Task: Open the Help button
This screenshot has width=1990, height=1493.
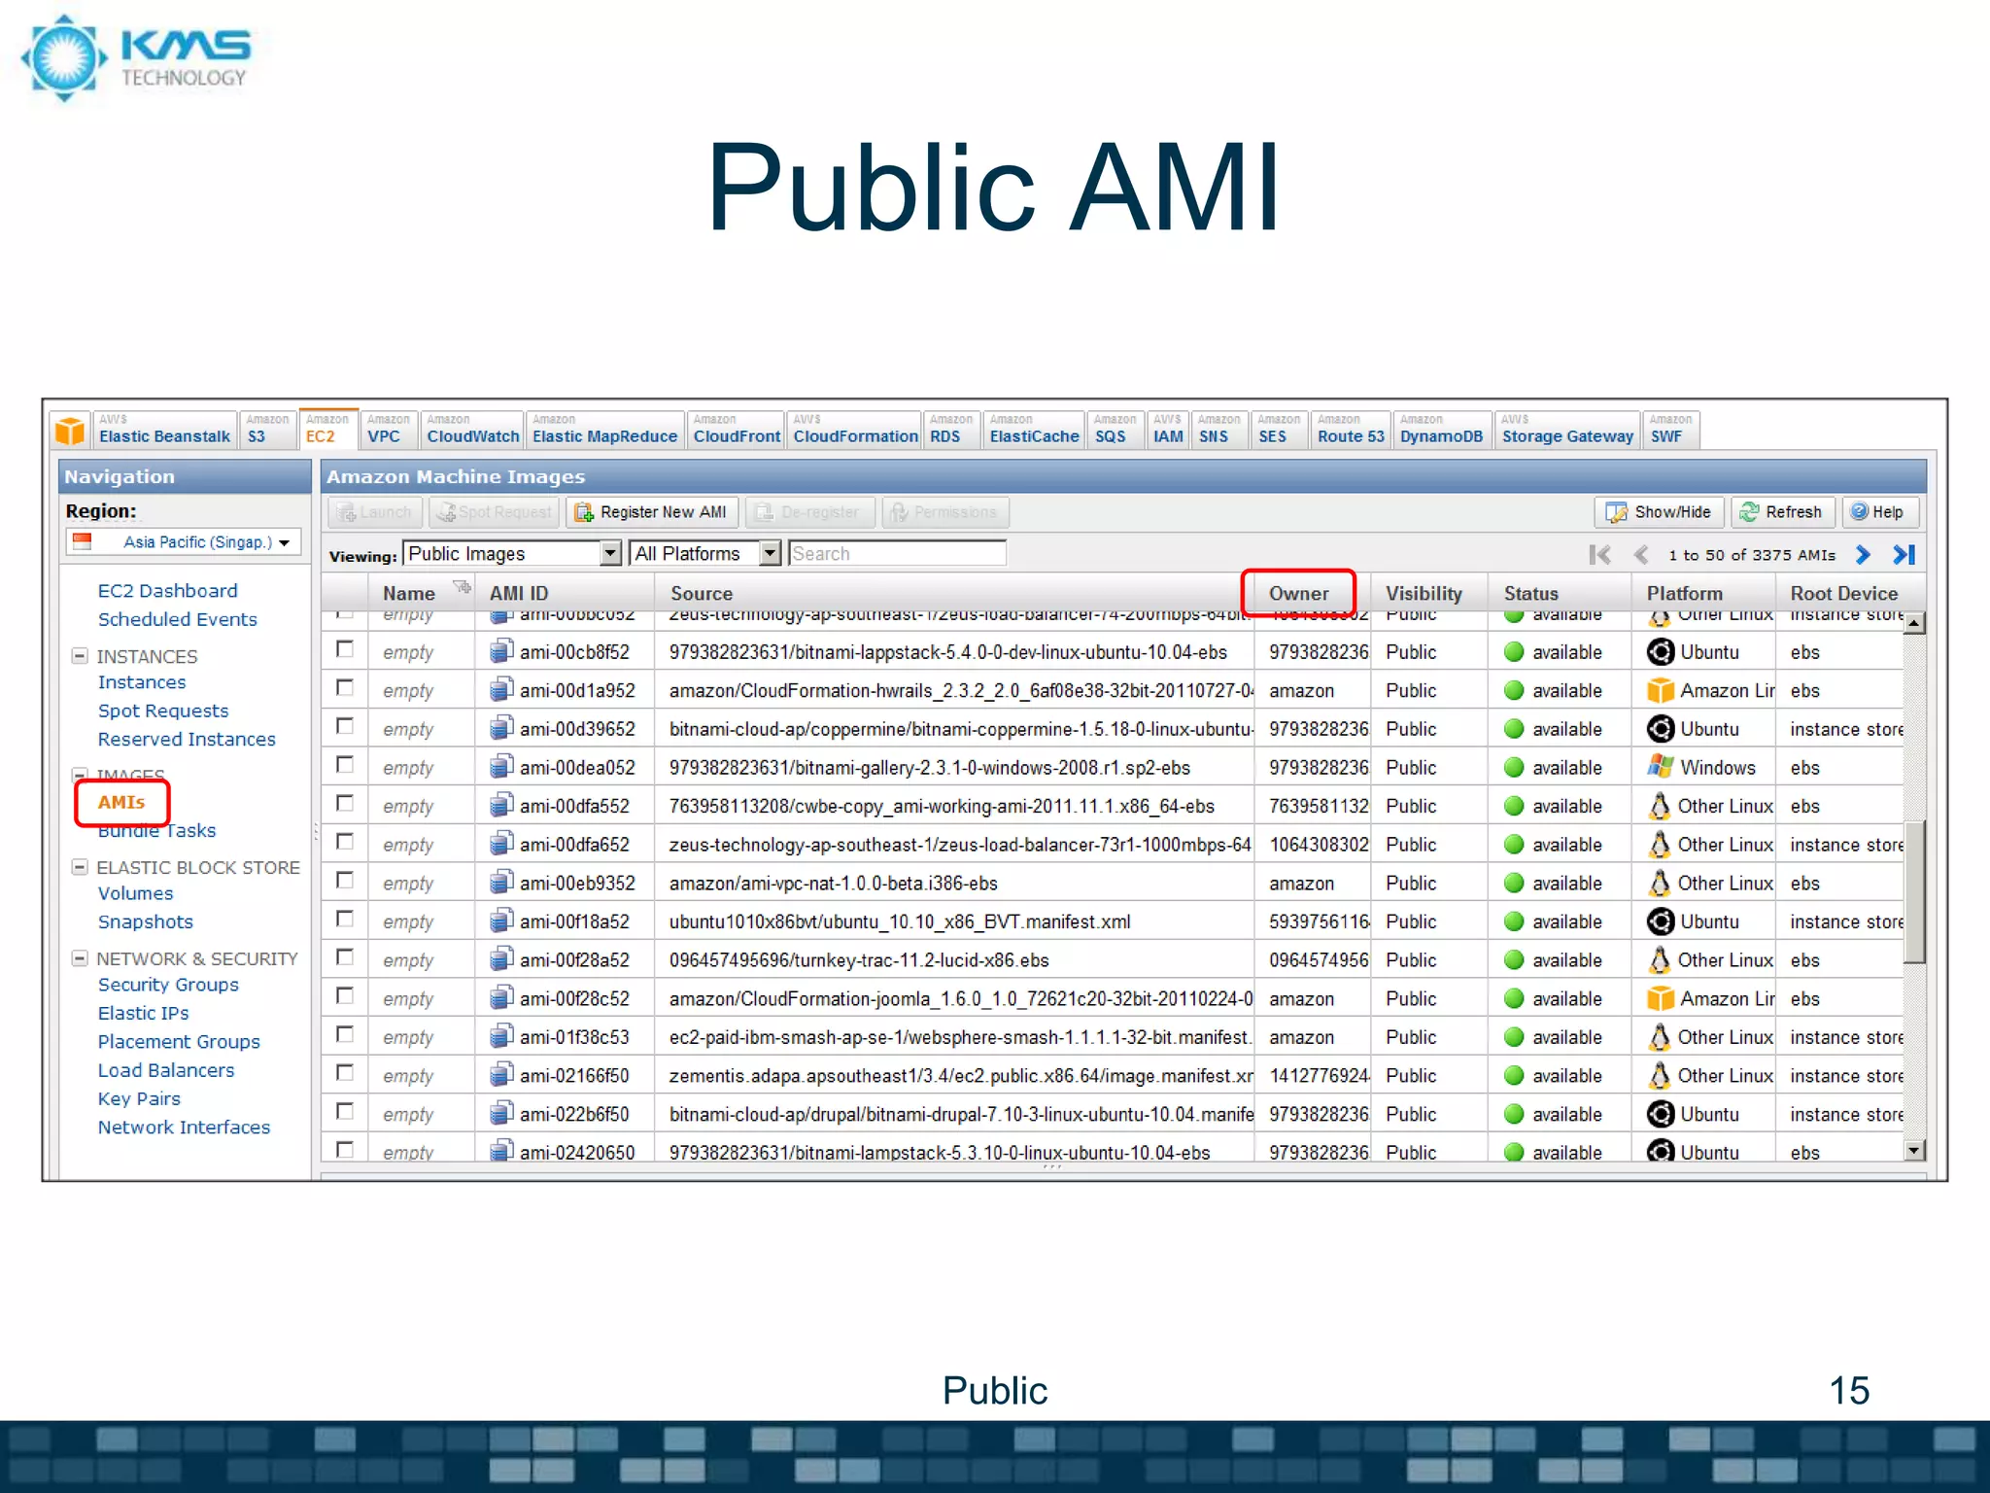Action: tap(1879, 512)
